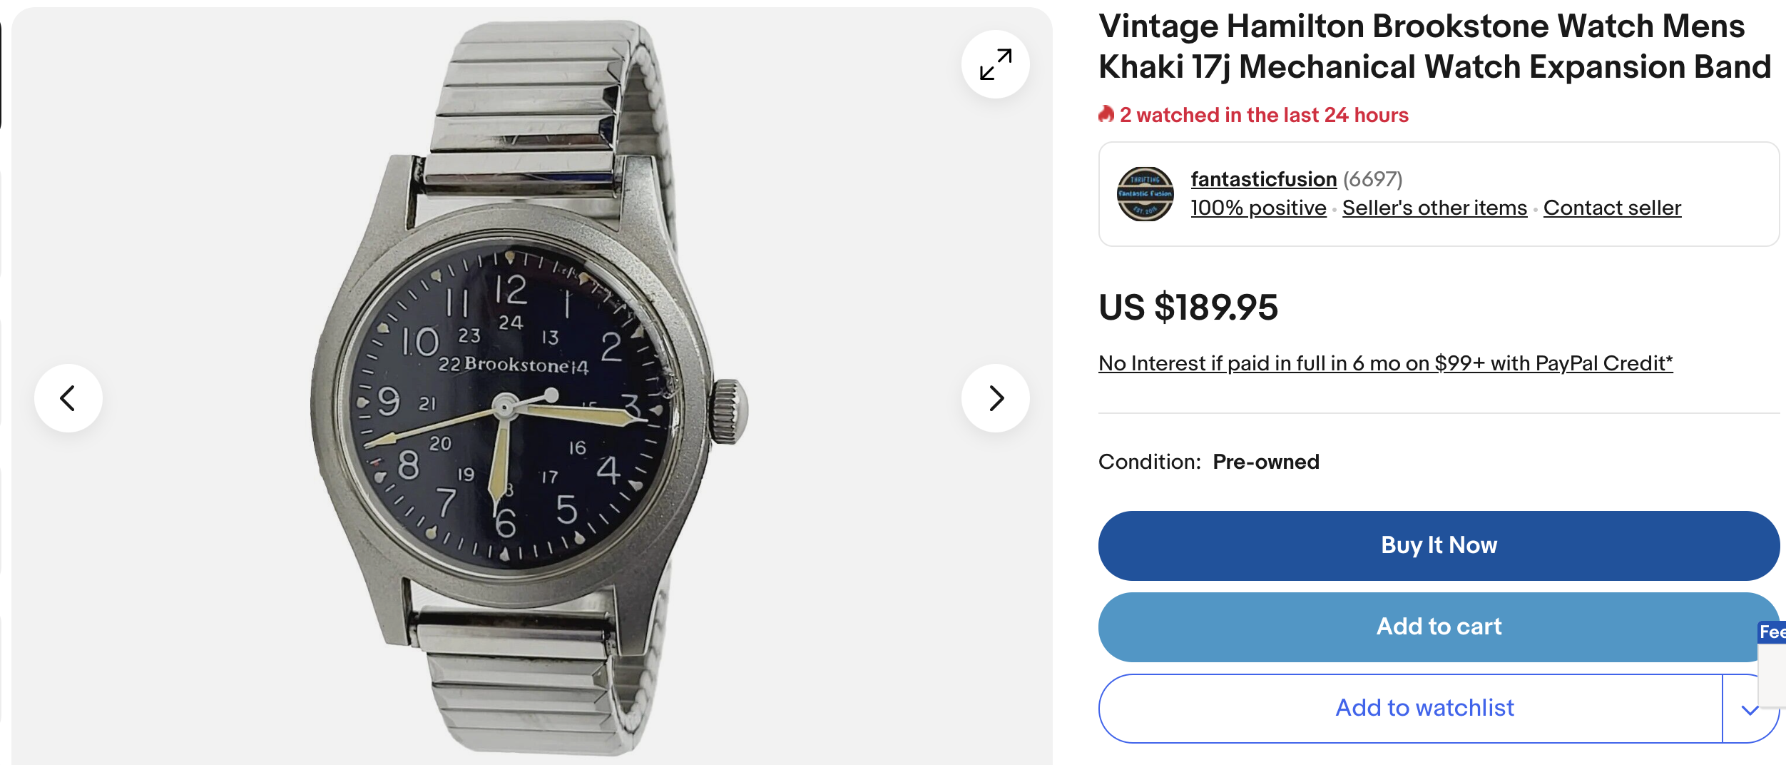Viewport: 1786px width, 765px height.
Task: Click the Contact seller link
Action: click(x=1612, y=208)
